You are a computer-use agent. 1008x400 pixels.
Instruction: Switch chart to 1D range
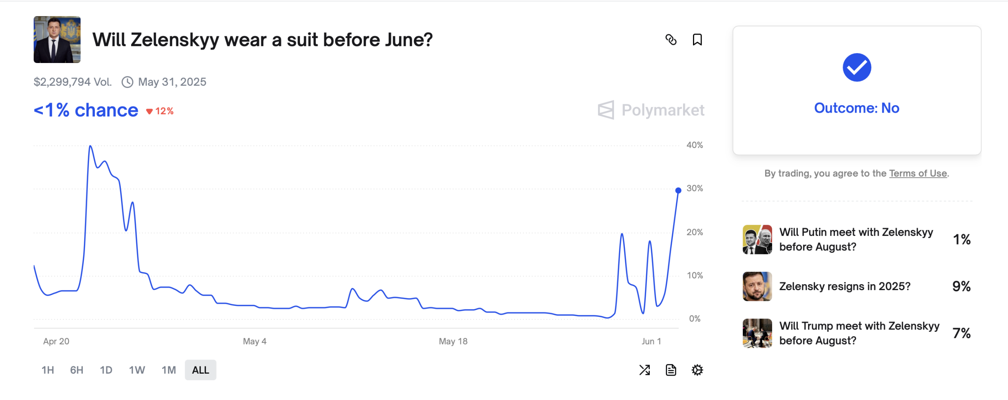pos(106,370)
